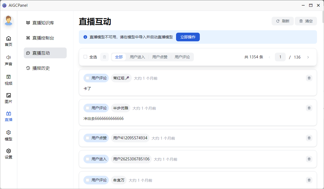
Task: Check the checkbox on 半步优雅's comment
Action: (87, 108)
